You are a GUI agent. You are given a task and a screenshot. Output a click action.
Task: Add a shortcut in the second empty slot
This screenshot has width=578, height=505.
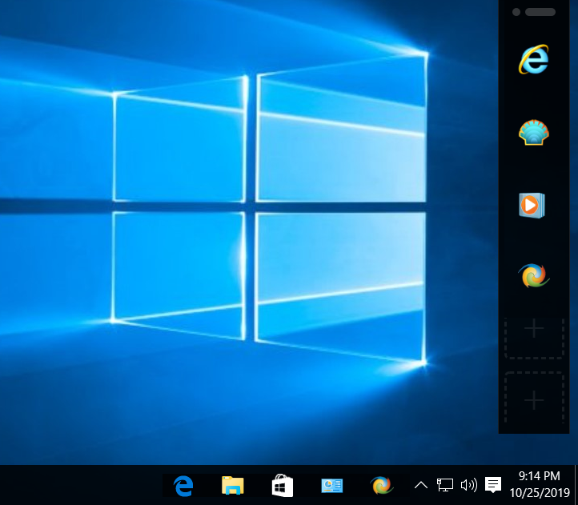[x=534, y=398]
